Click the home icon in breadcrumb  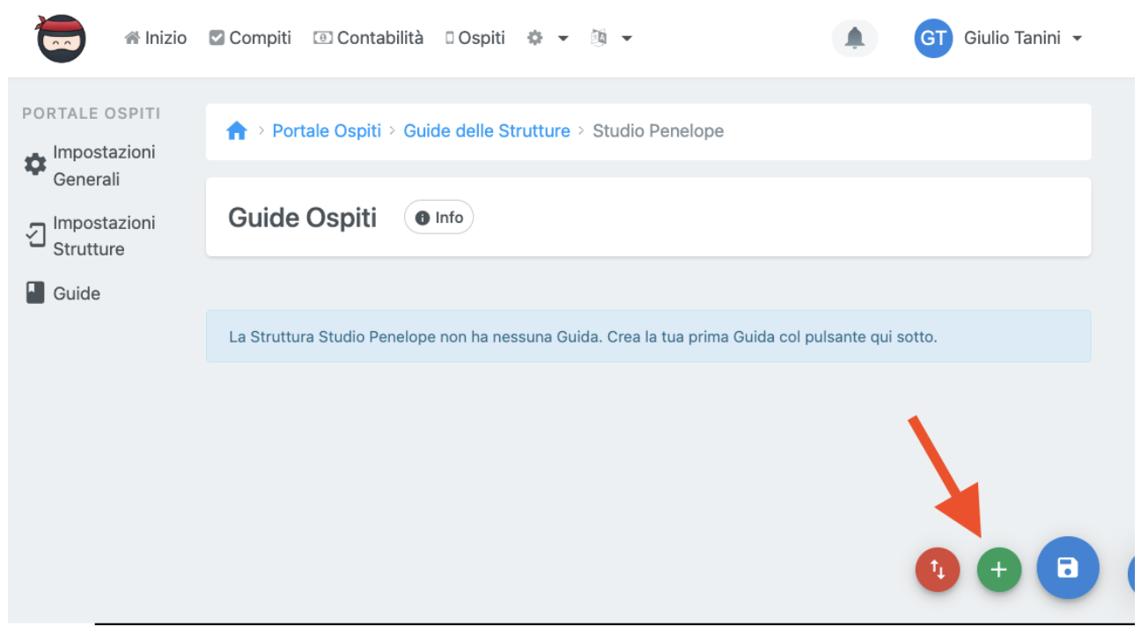pyautogui.click(x=237, y=131)
